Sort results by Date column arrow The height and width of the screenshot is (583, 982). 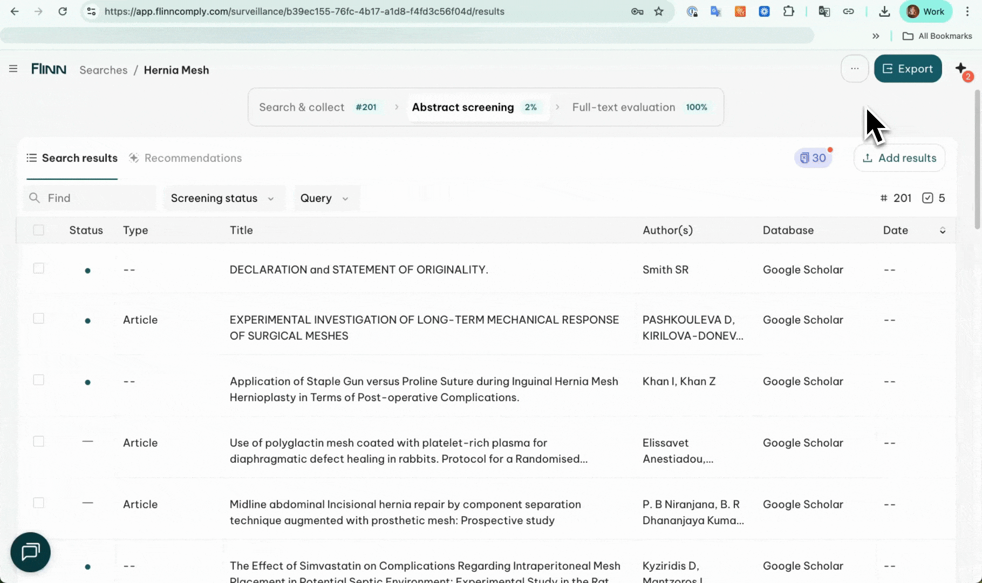click(942, 231)
